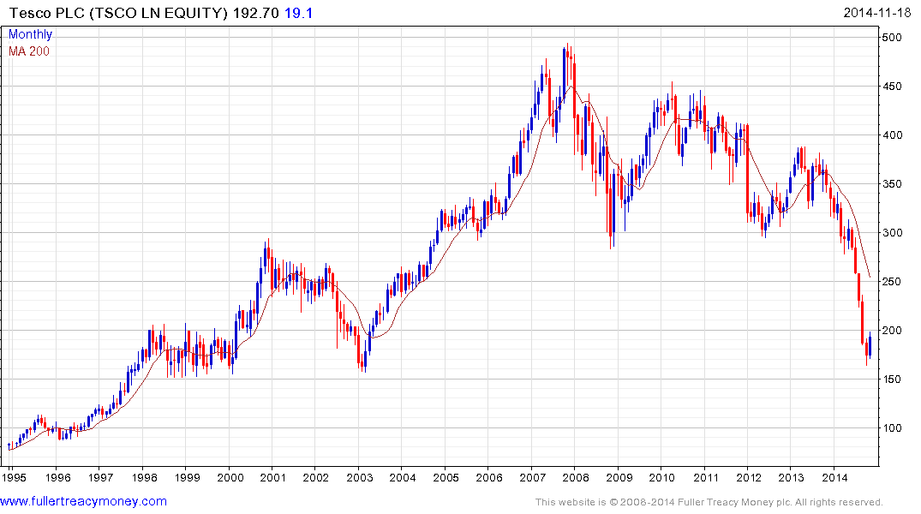921x514 pixels.
Task: Click the 1999 year label
Action: [187, 477]
